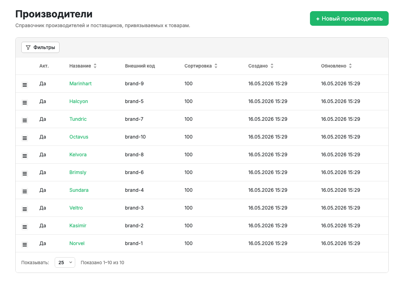Image resolution: width=404 pixels, height=283 pixels.
Task: Open the Marinhart manufacturer link
Action: (80, 84)
